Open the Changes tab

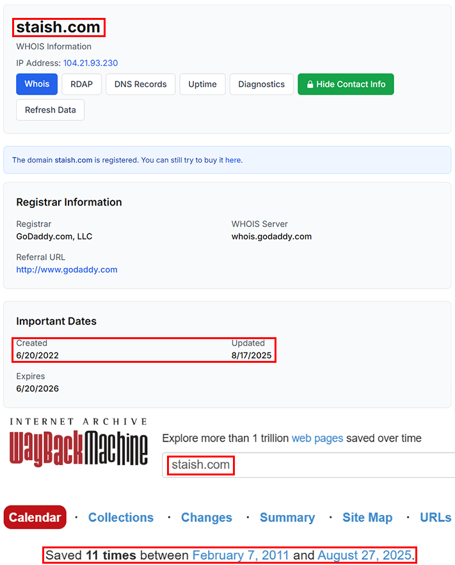207,518
